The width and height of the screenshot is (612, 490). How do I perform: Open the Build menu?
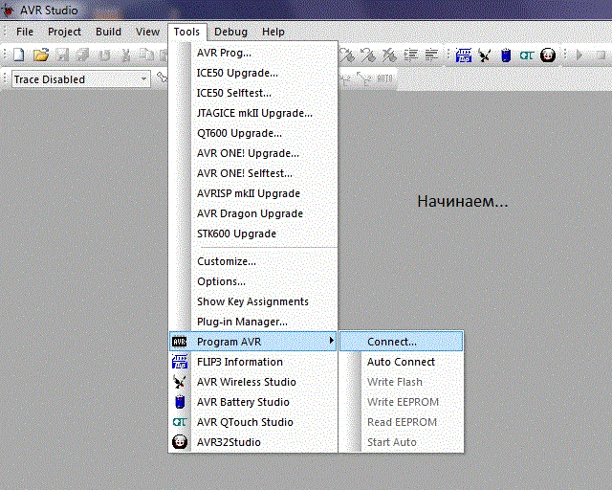(108, 32)
